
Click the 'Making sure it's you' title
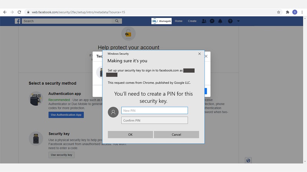pos(127,61)
